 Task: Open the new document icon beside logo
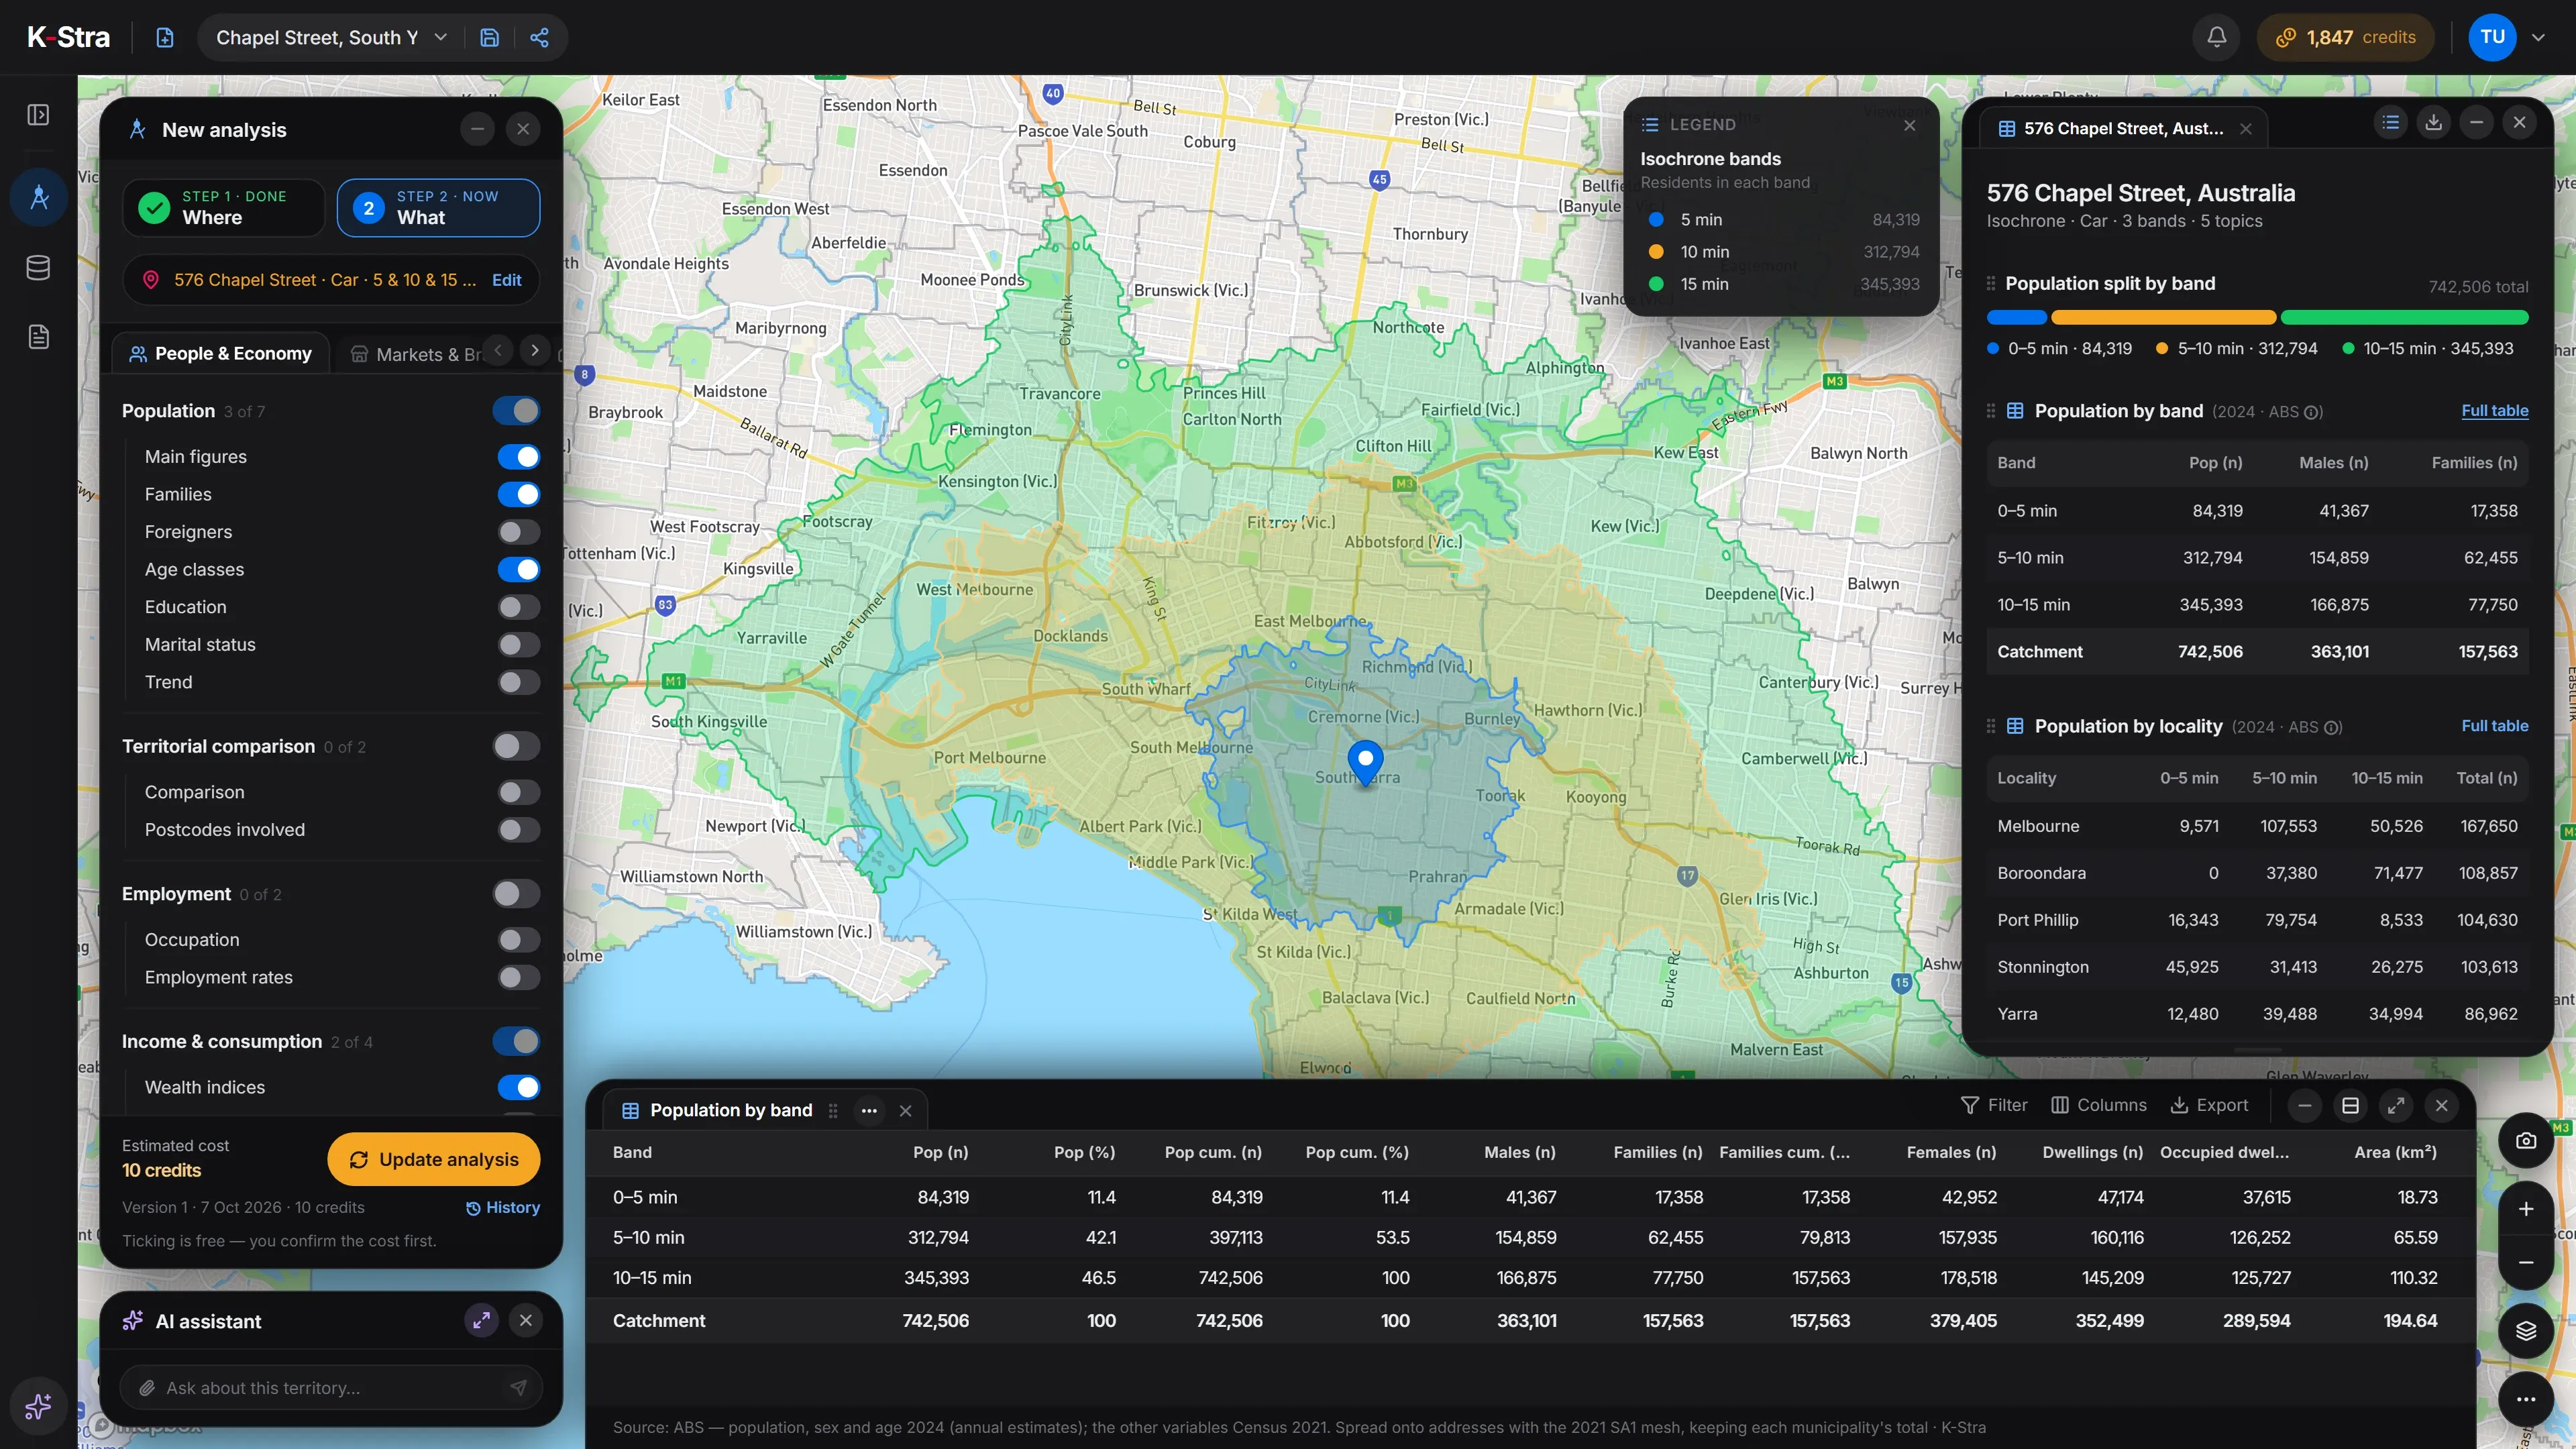pyautogui.click(x=165, y=37)
